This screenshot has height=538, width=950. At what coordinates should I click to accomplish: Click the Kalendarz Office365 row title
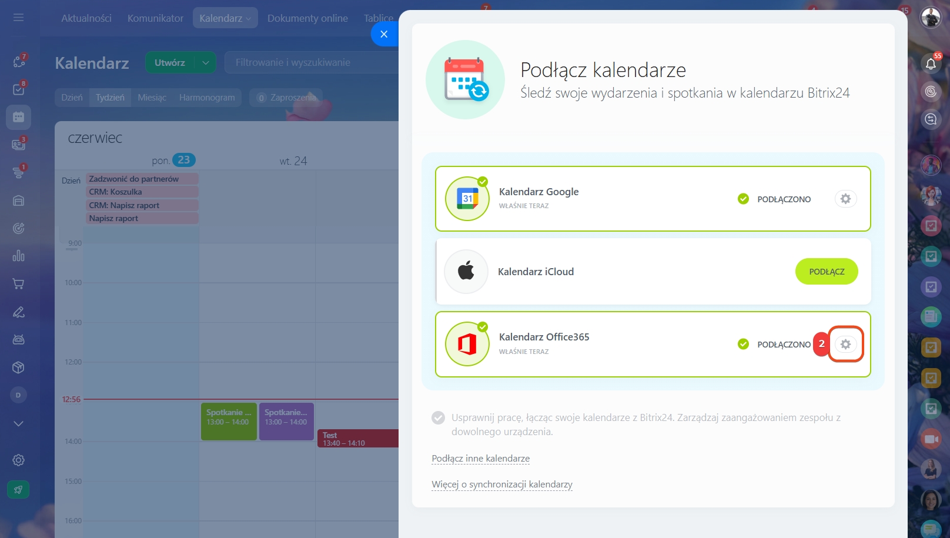544,337
